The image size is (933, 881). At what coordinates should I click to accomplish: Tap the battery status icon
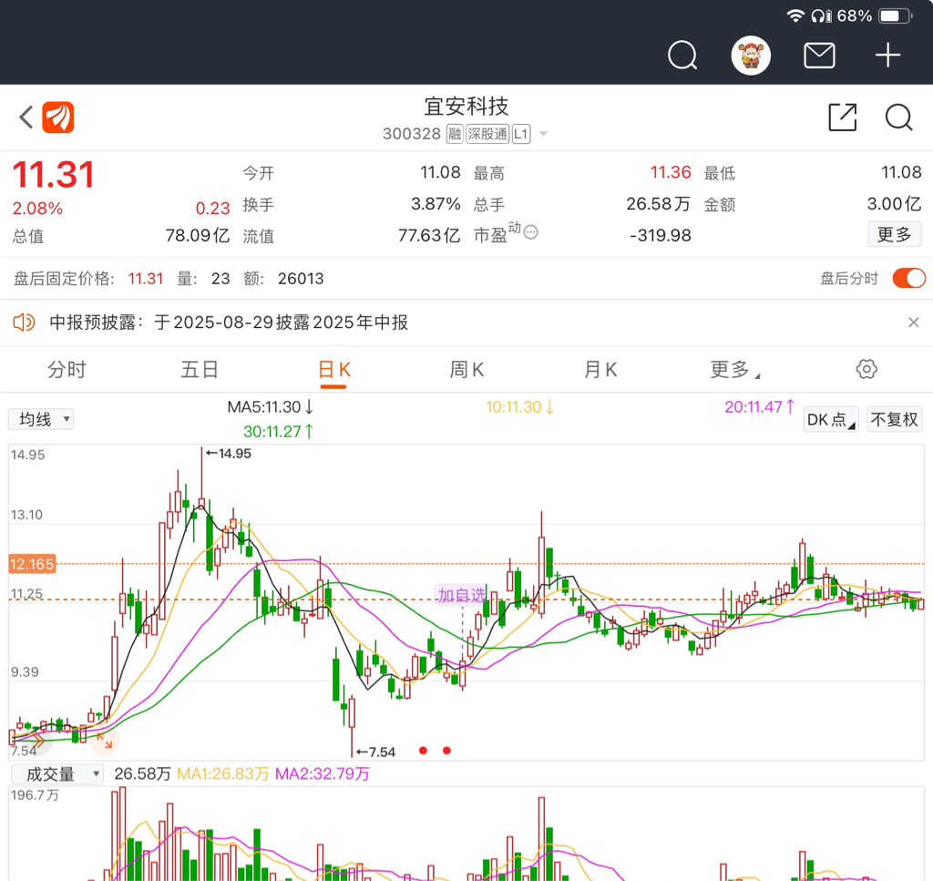coord(895,16)
